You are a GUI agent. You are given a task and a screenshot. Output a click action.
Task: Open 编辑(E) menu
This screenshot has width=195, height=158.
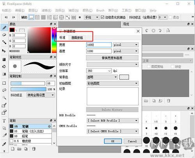20,11
